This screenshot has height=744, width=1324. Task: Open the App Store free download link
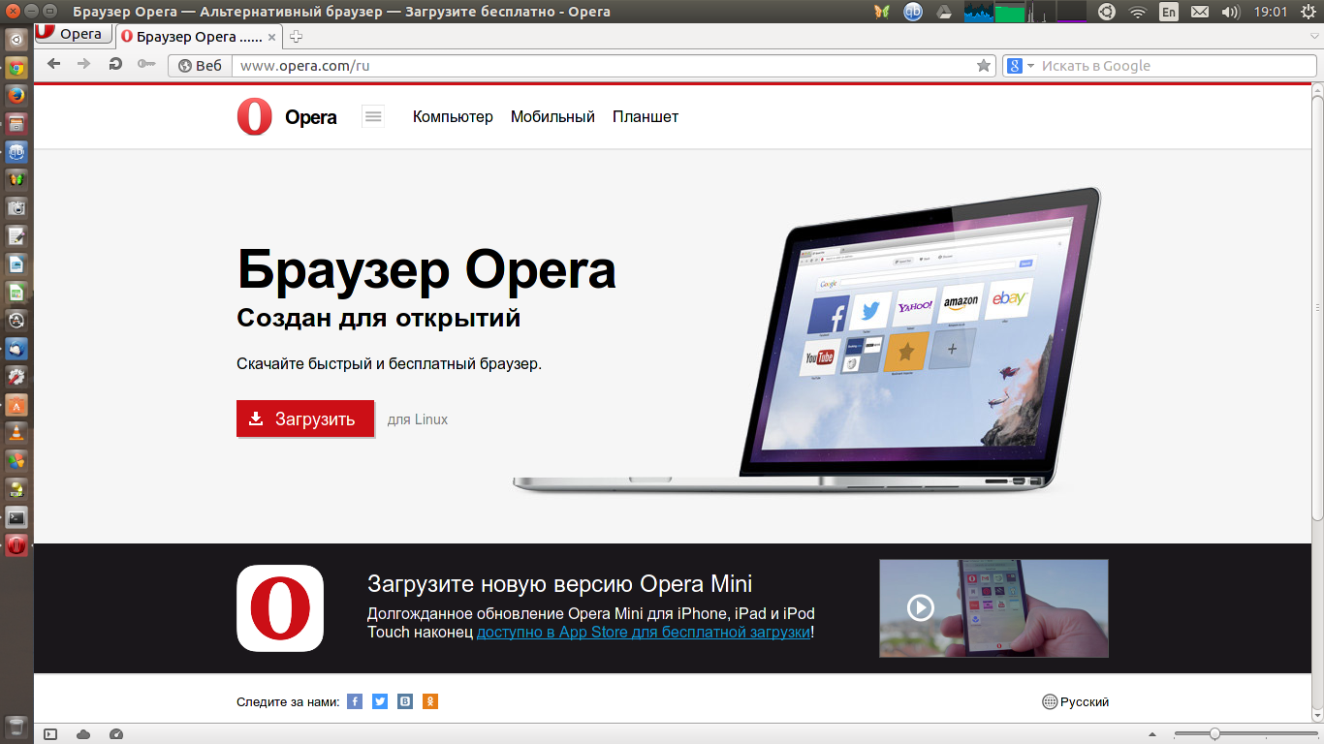pos(644,632)
